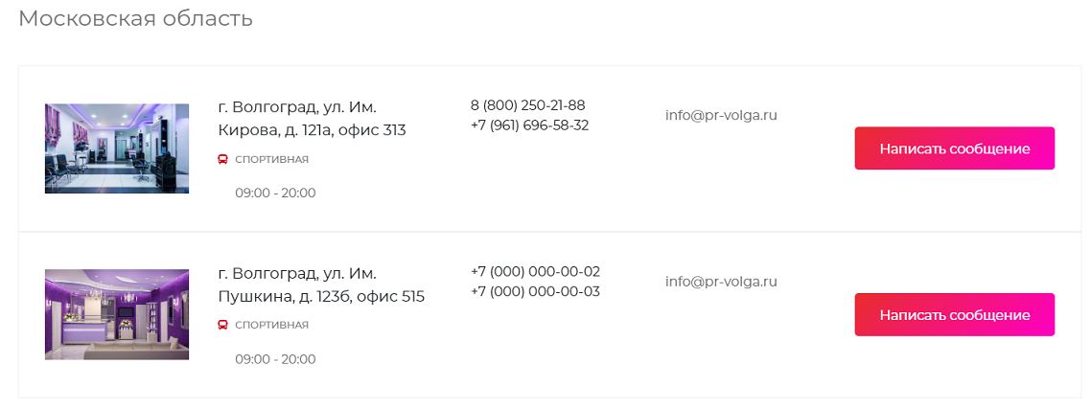Screen dimensions: 1091x410
Task: Click the metro icon in the Кирова listing
Action: point(222,159)
